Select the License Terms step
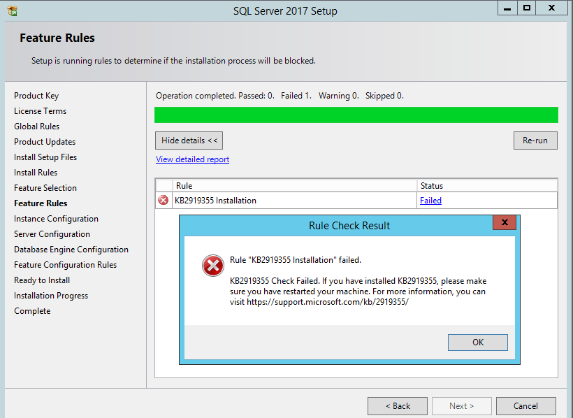The image size is (573, 418). pos(41,111)
